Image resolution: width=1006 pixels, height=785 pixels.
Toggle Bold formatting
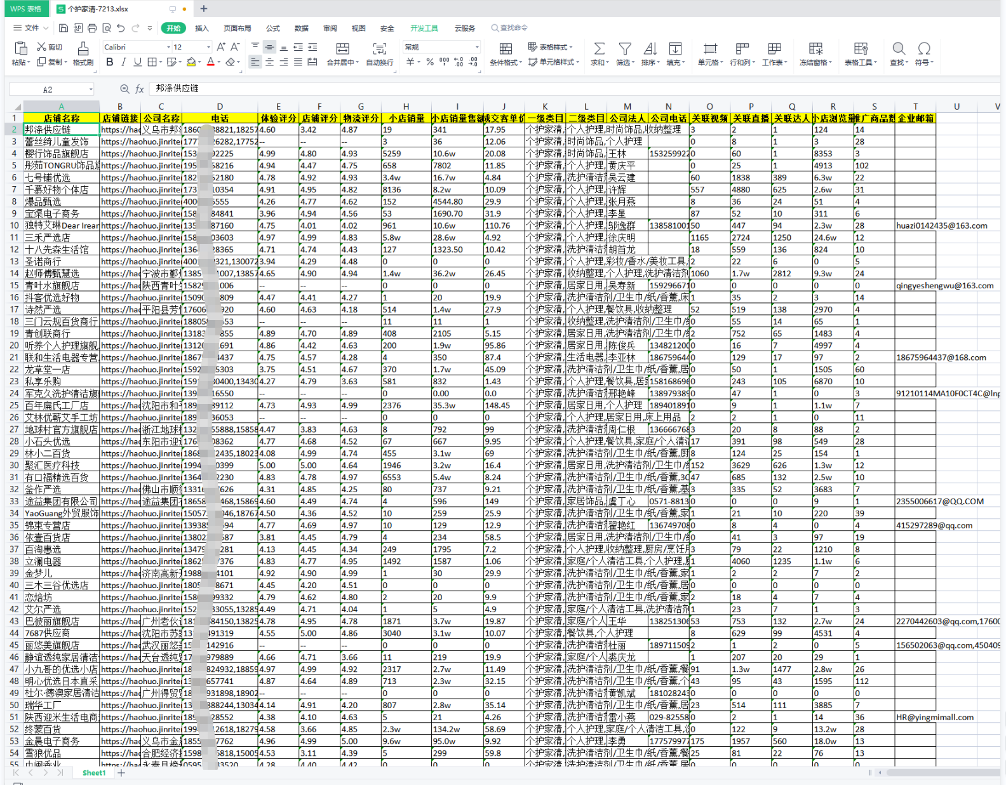point(110,62)
